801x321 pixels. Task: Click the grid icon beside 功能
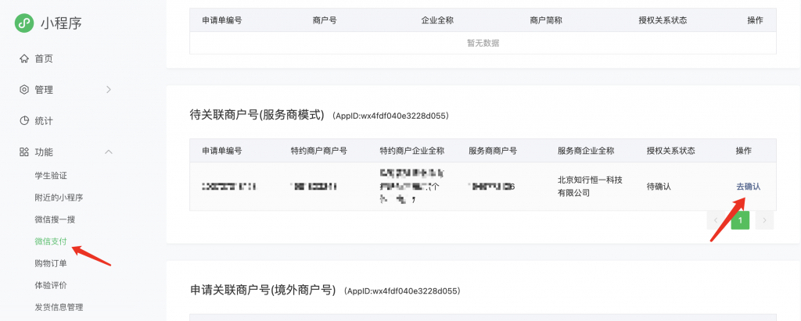coord(24,152)
